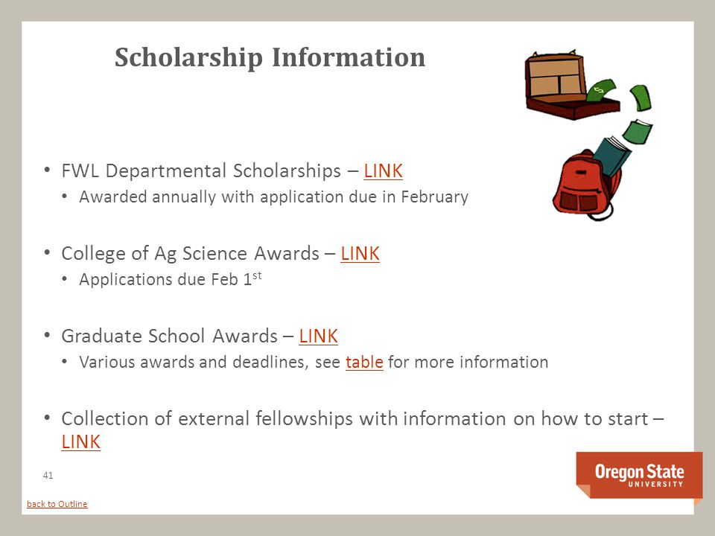Click the red backpack illustration
Image resolution: width=715 pixels, height=536 pixels.
click(585, 185)
